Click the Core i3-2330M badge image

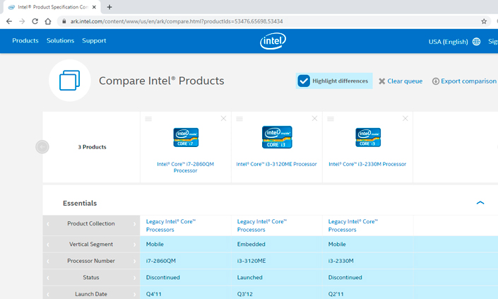click(368, 137)
